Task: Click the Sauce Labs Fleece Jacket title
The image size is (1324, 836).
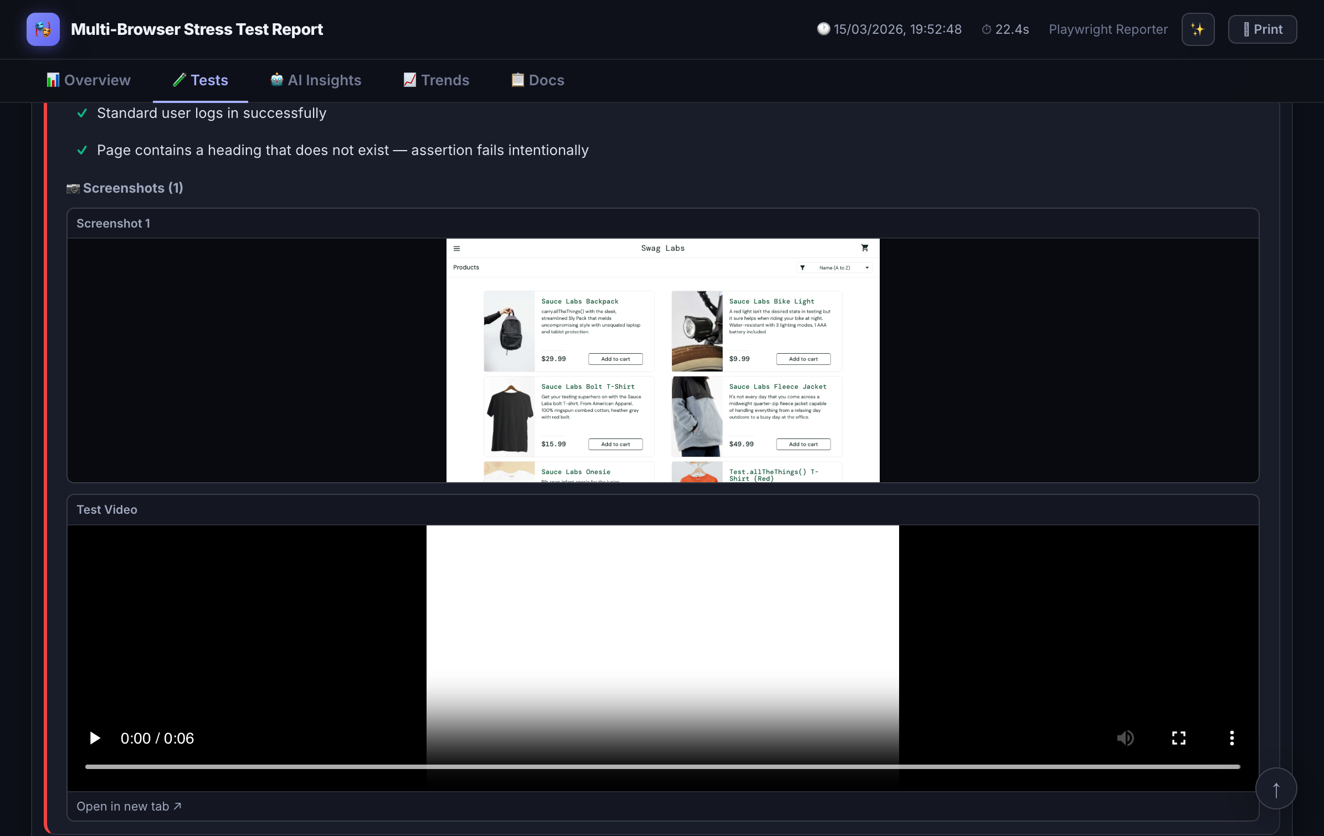Action: click(778, 387)
